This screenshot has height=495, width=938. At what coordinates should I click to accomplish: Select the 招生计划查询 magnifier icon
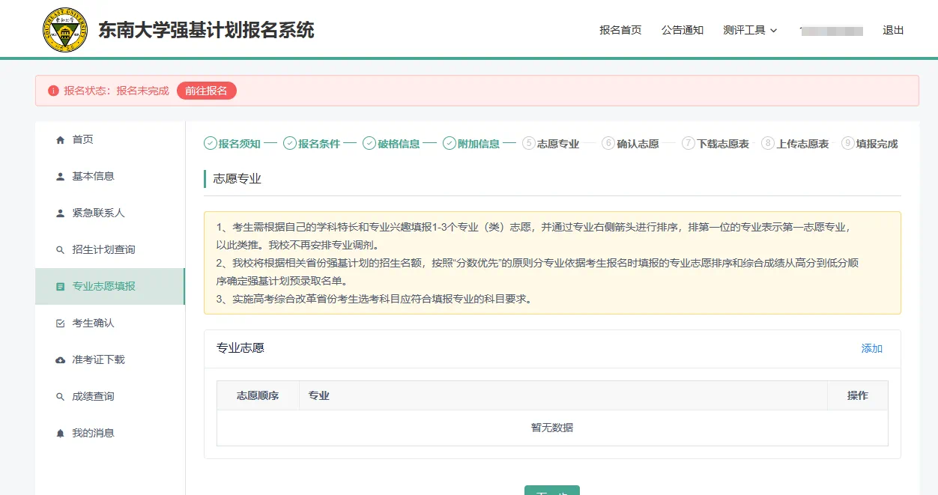pos(61,249)
